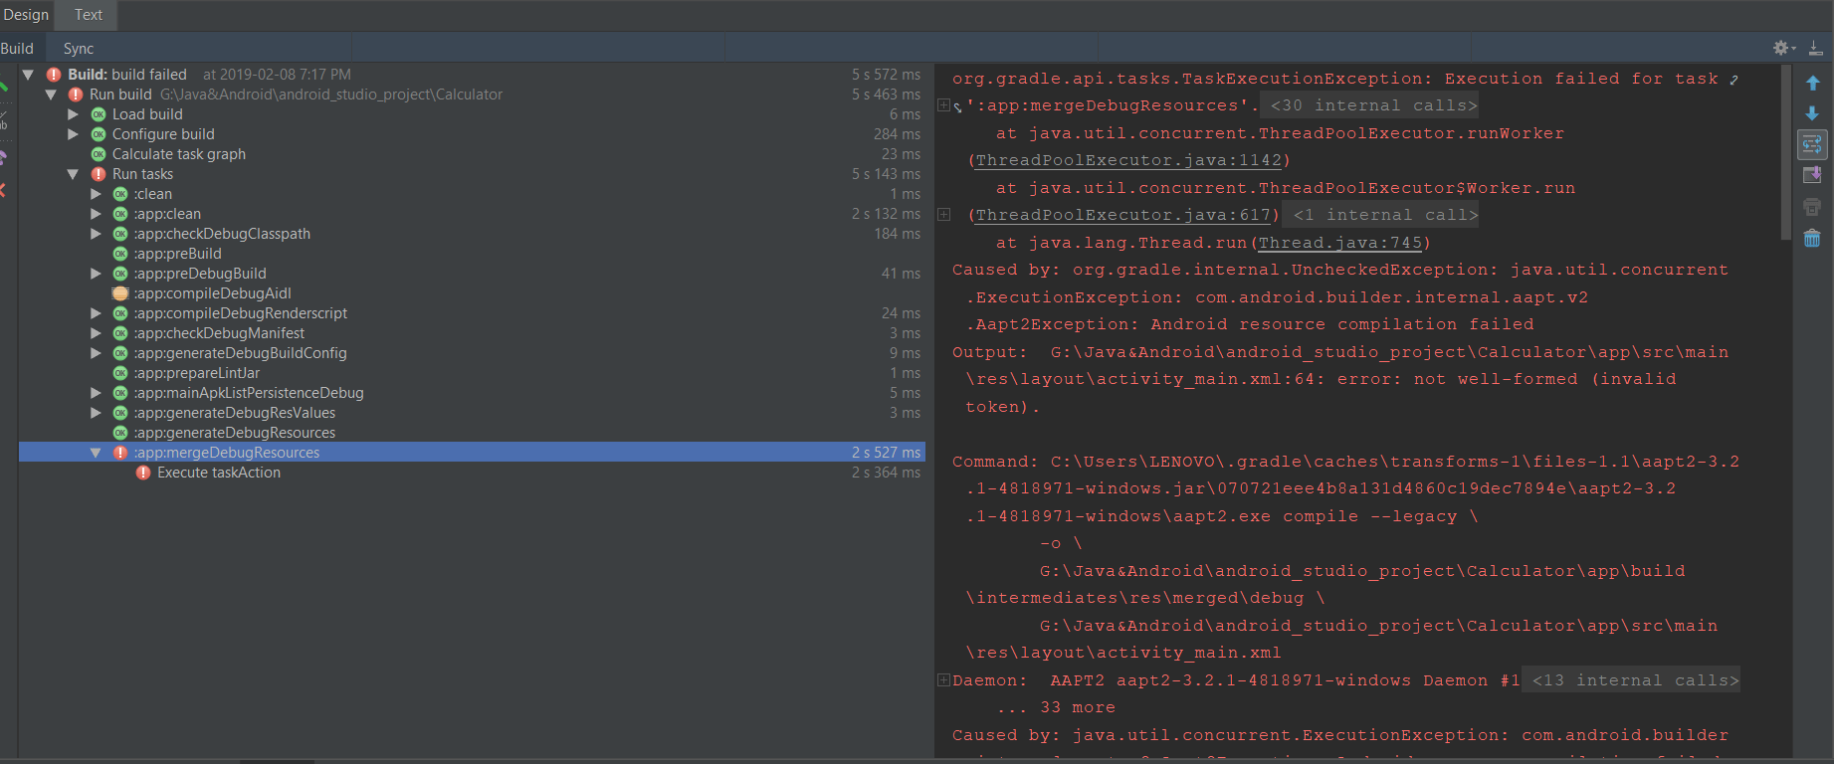Expand the gutter fold marker for 1 internal call
Image resolution: width=1834 pixels, height=764 pixels.
943,215
